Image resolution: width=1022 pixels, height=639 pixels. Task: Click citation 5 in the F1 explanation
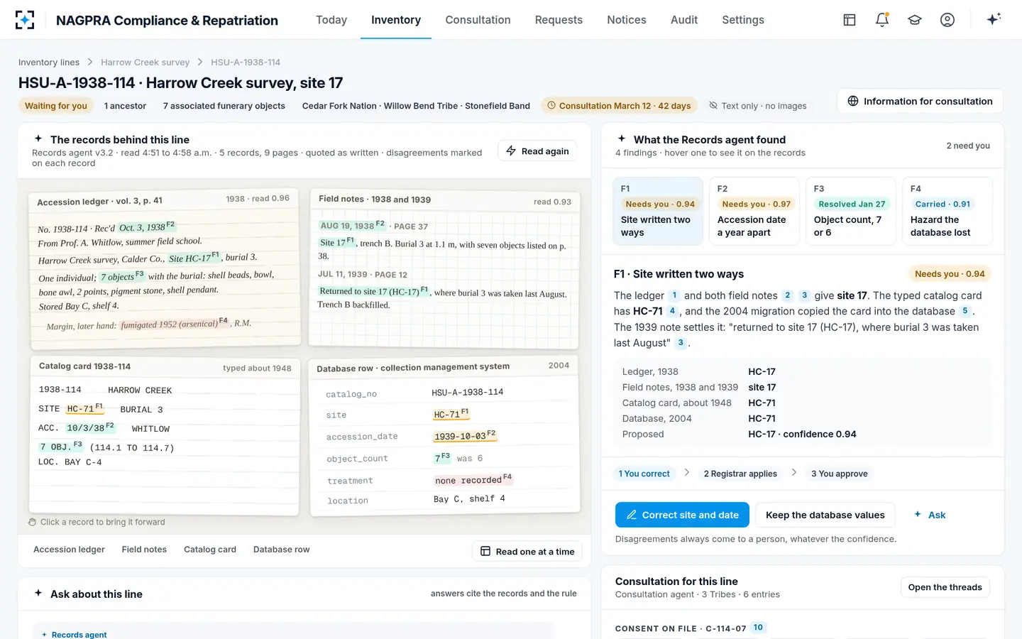pos(965,311)
